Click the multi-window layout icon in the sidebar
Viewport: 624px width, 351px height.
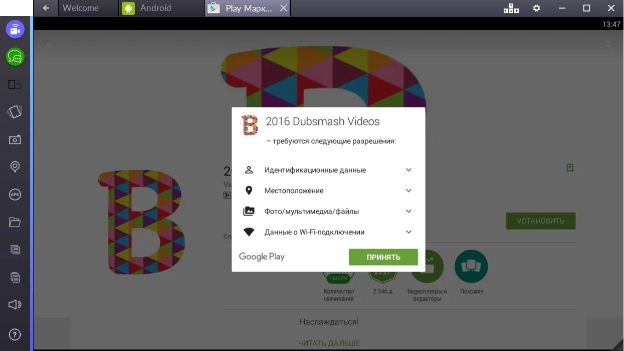click(15, 84)
